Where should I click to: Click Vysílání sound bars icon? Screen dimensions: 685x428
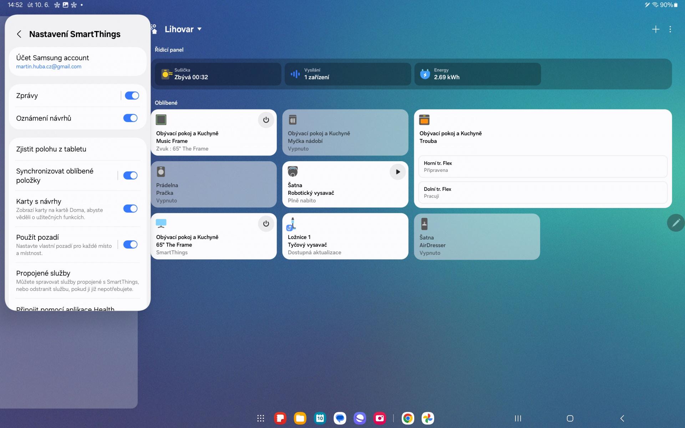[295, 74]
